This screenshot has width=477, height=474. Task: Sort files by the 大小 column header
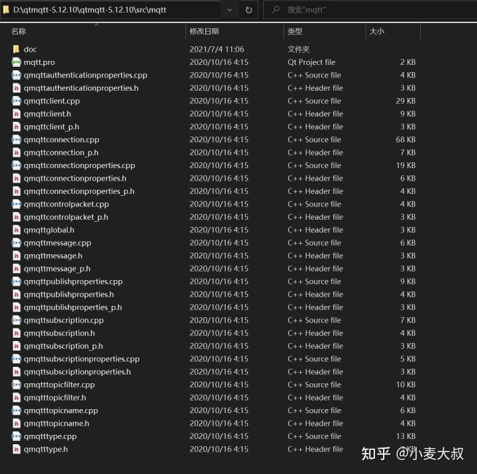point(376,31)
